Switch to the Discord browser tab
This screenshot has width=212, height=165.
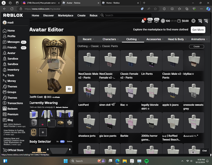click(x=41, y=3)
